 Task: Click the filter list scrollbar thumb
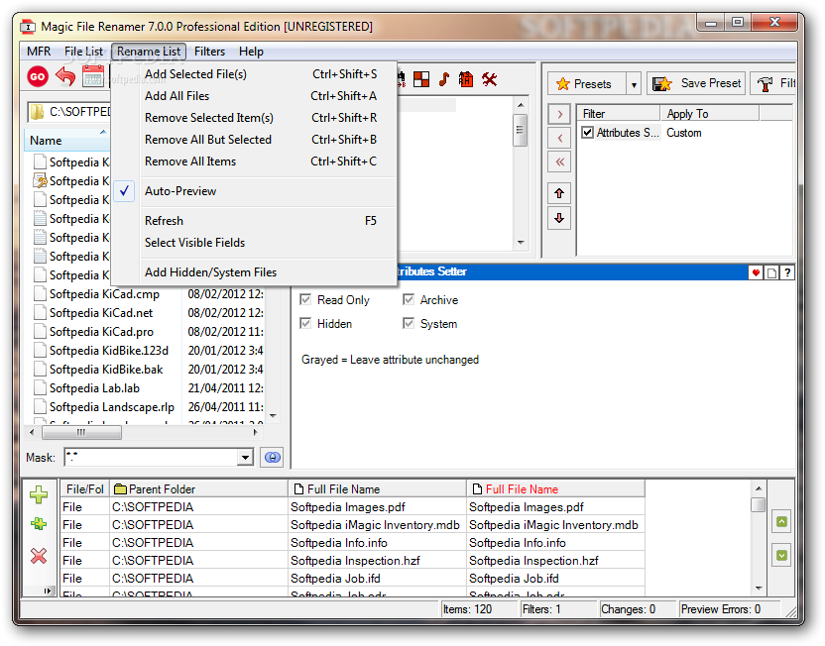click(x=520, y=130)
